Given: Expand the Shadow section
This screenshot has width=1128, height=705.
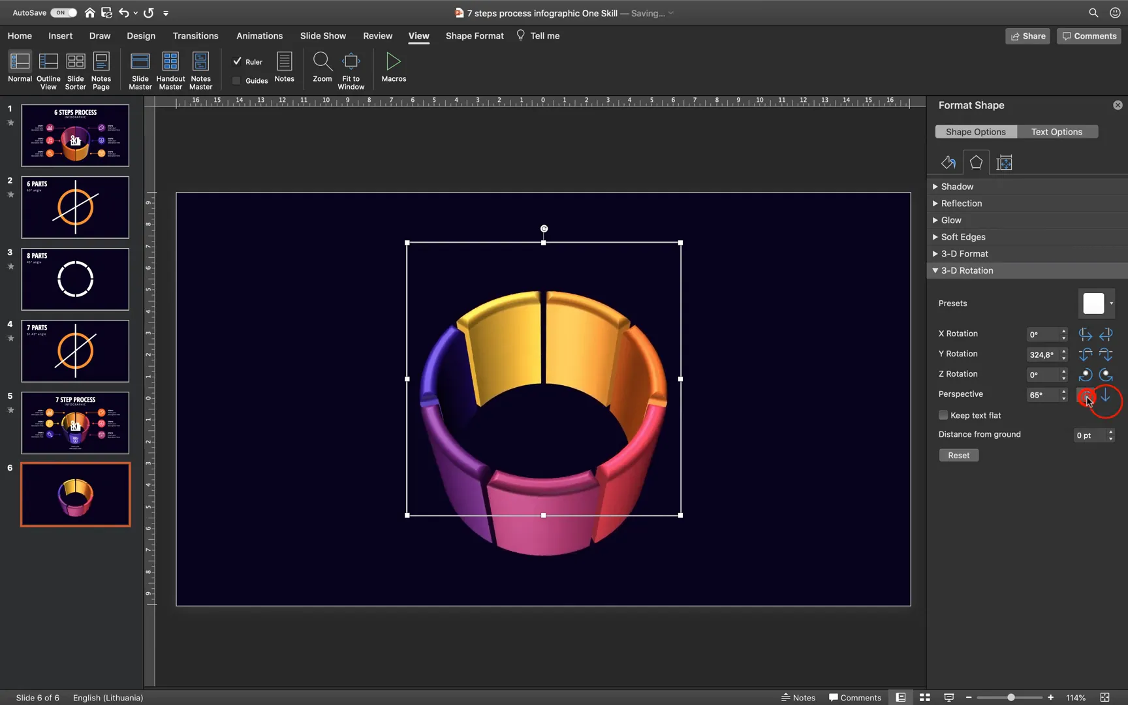Looking at the screenshot, I should tap(956, 186).
